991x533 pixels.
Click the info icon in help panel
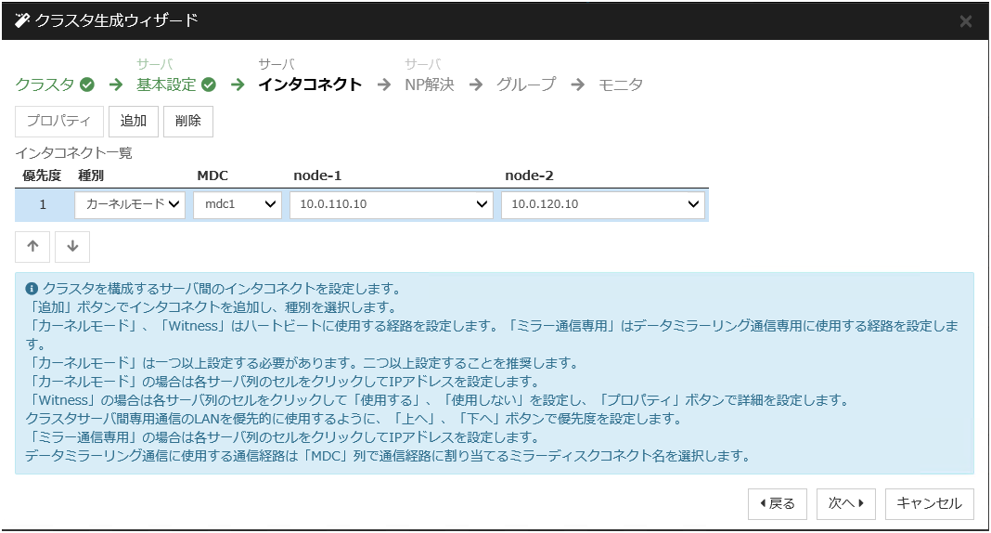point(32,288)
